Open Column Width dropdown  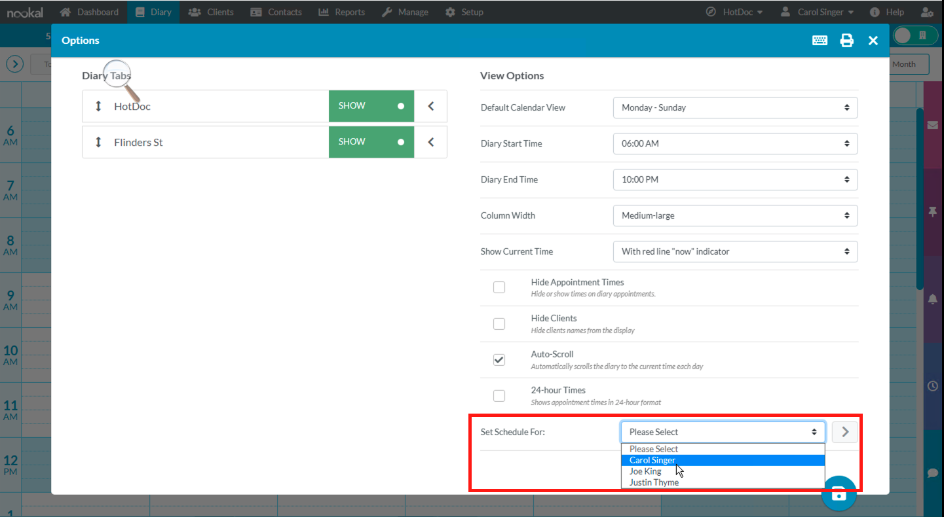735,215
